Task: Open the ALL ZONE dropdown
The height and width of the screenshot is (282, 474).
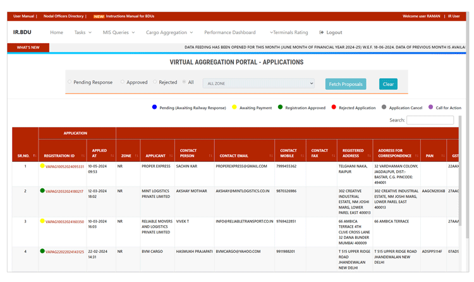Action: click(x=258, y=83)
